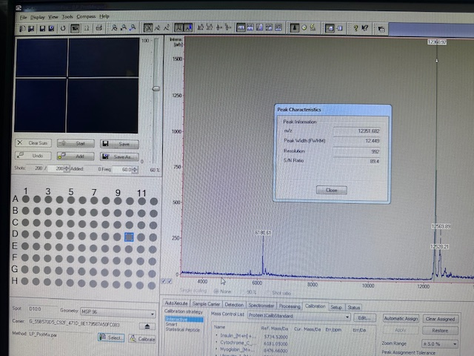The height and width of the screenshot is (356, 474).
Task: Click the help question mark toolbar icon
Action: 355,28
